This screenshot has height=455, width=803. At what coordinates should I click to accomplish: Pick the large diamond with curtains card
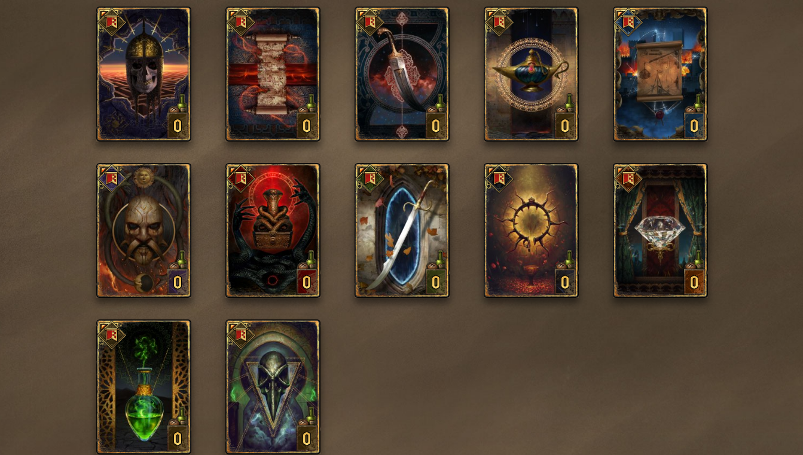[x=660, y=230]
